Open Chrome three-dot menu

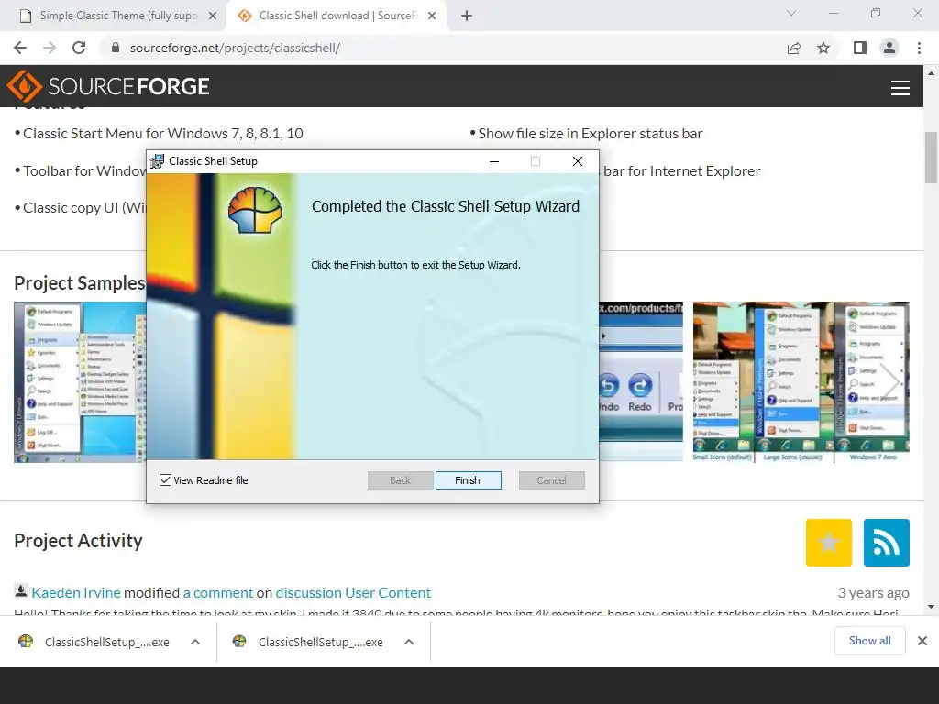pyautogui.click(x=919, y=48)
